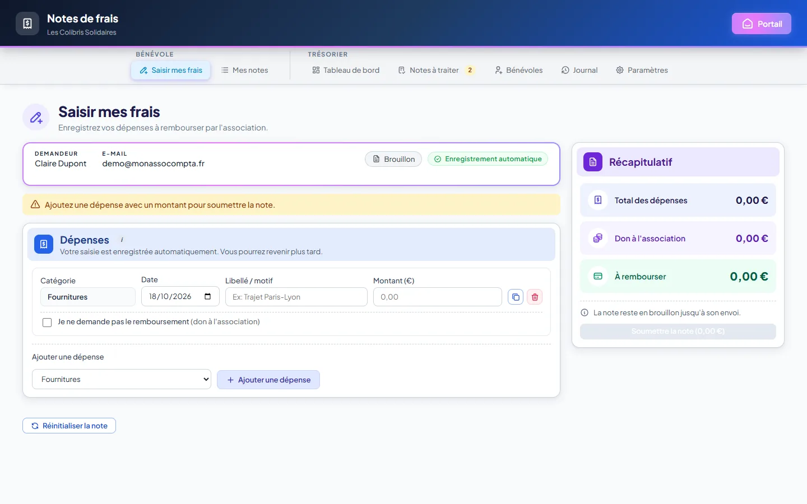Open the Portail button
The image size is (807, 504).
pos(762,24)
